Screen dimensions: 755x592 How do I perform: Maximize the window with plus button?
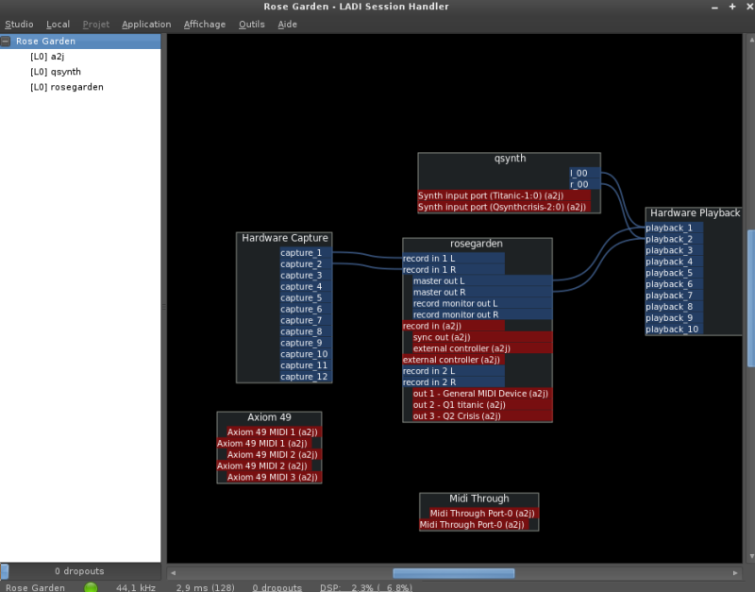click(732, 7)
